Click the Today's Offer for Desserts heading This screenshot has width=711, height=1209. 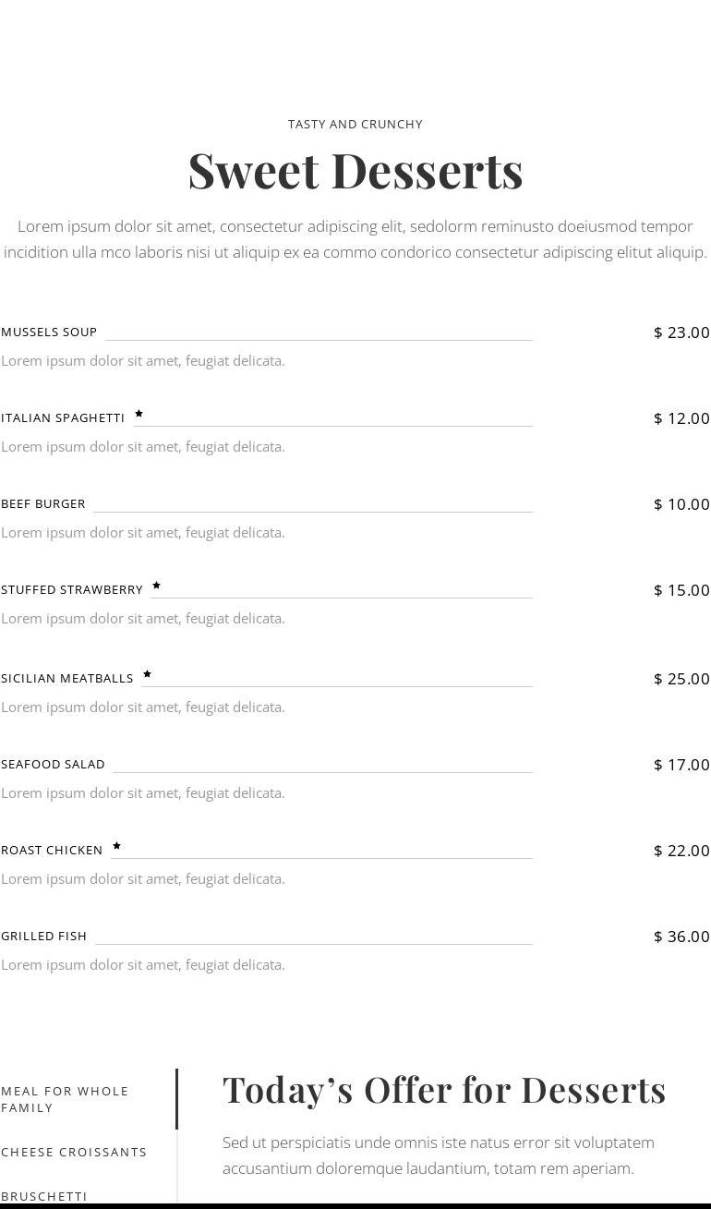(444, 1090)
